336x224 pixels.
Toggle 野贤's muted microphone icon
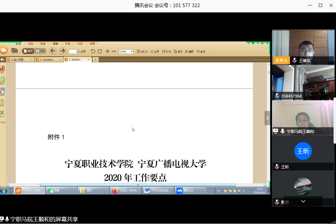coord(277,202)
